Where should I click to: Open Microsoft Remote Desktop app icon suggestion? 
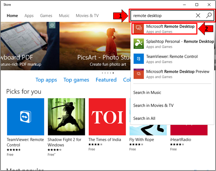[139, 28]
